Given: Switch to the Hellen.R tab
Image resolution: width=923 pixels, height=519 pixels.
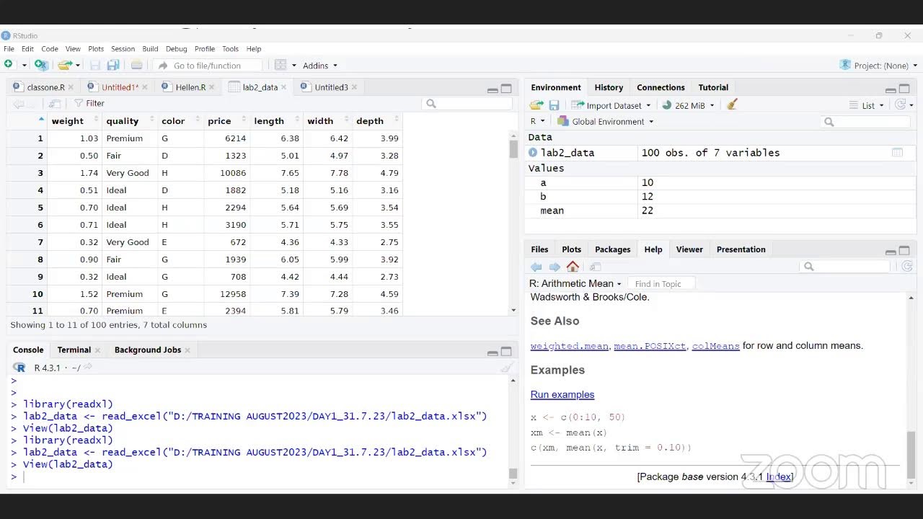Looking at the screenshot, I should 190,87.
